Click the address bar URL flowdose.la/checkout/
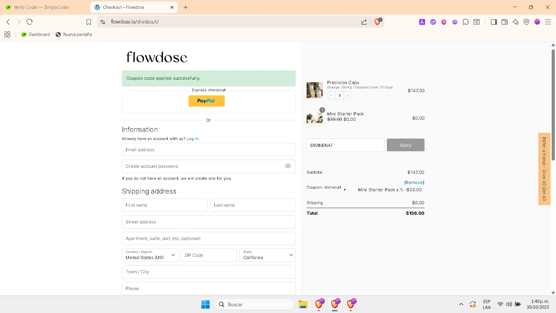556x313 pixels. click(x=135, y=22)
